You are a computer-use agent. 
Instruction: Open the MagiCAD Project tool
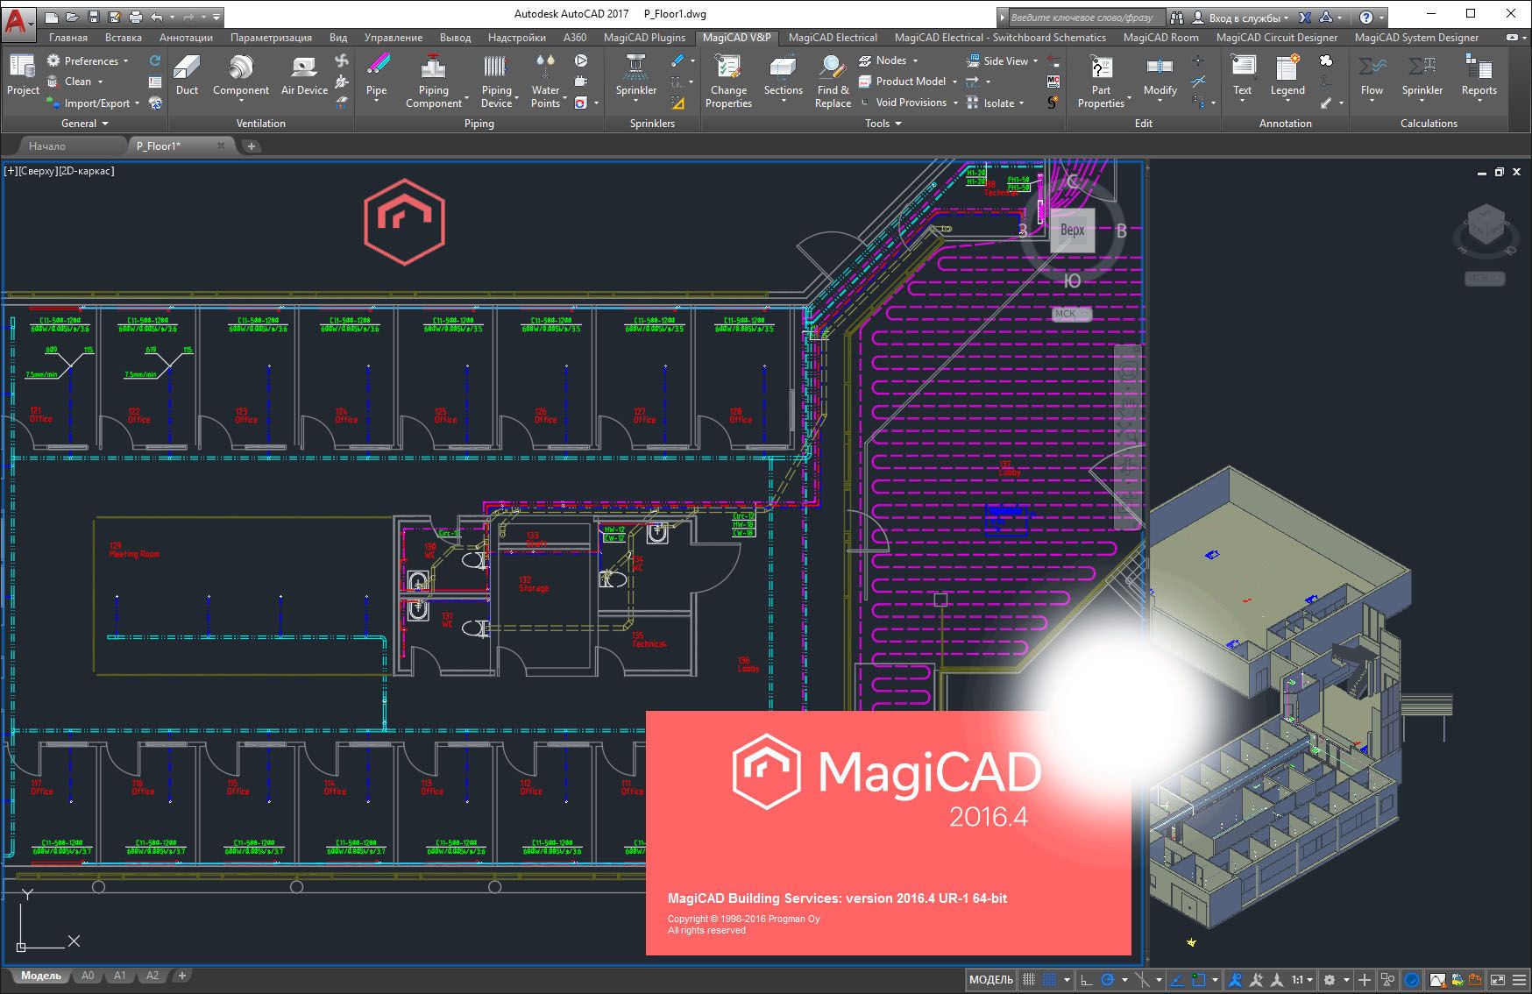[23, 75]
